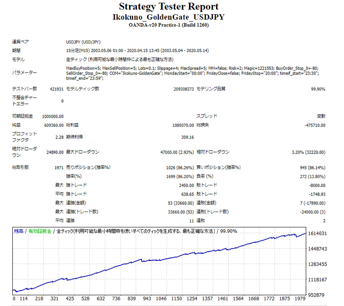Click the 残高 balance legend label
344x306 pixels.
19,231
